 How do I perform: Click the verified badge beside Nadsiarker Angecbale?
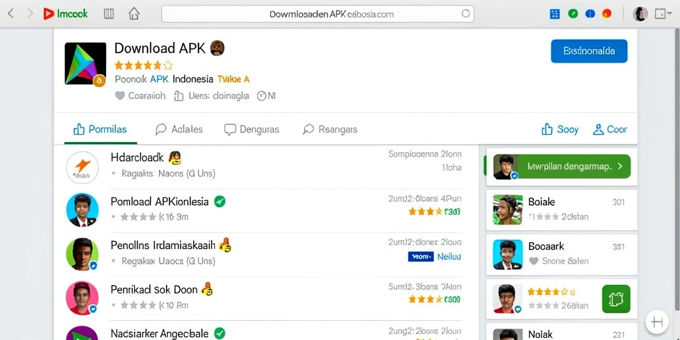click(x=220, y=333)
